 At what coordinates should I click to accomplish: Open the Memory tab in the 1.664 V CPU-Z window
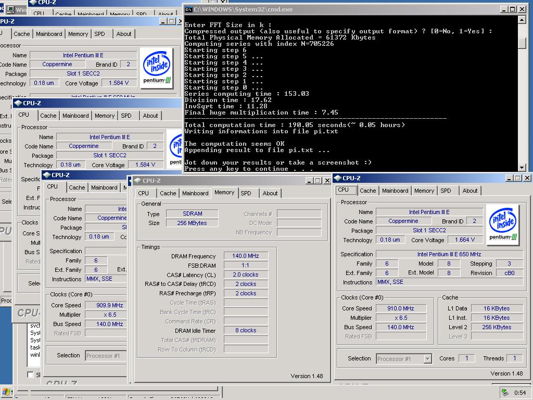tap(424, 191)
